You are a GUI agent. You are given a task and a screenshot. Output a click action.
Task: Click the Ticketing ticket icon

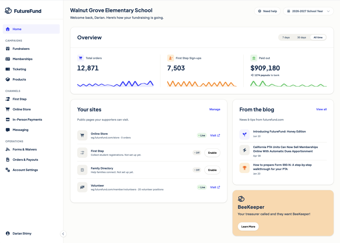[8, 69]
